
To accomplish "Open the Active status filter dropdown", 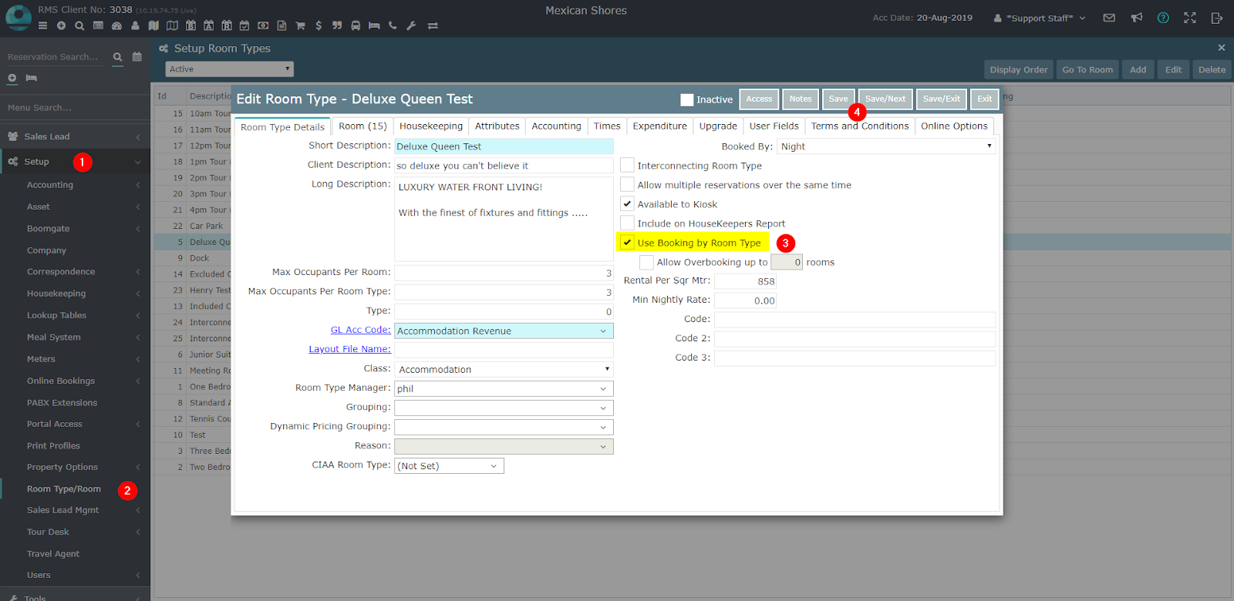I will pos(229,69).
